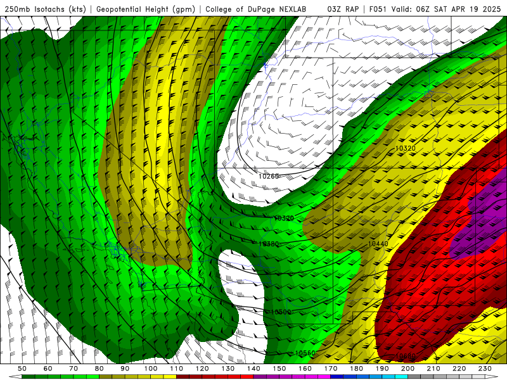Click the '03Z RAP' model run label
The image size is (507, 380).
(x=343, y=9)
